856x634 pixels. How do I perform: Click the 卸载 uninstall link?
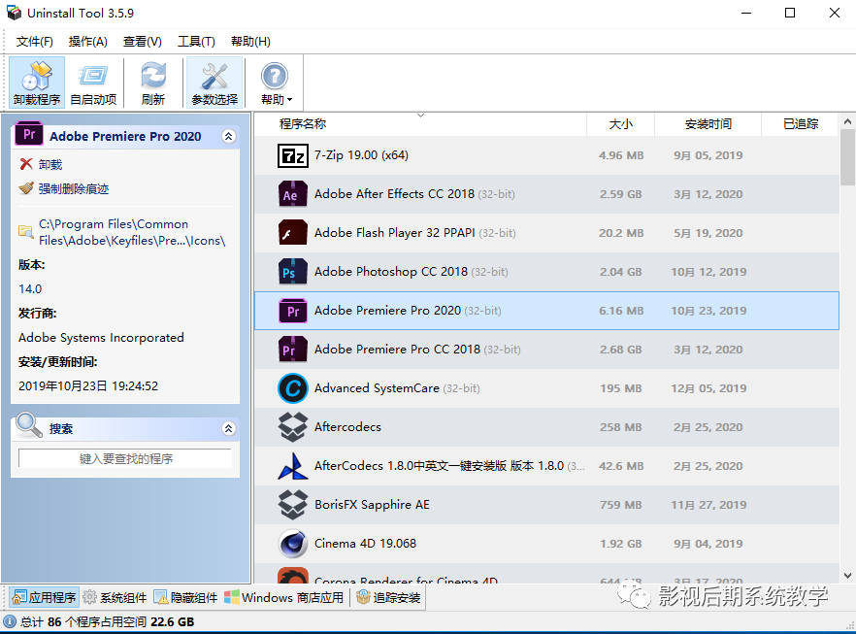pos(50,164)
